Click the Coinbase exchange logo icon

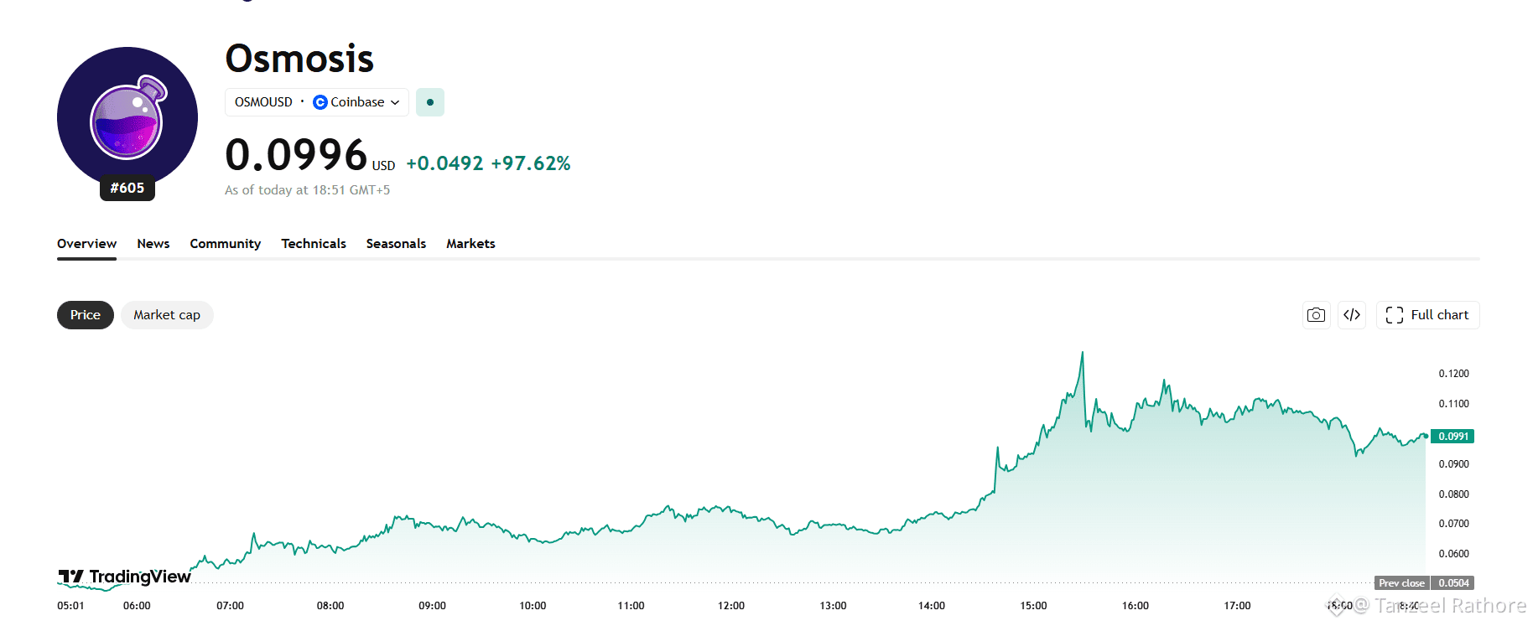click(x=320, y=102)
